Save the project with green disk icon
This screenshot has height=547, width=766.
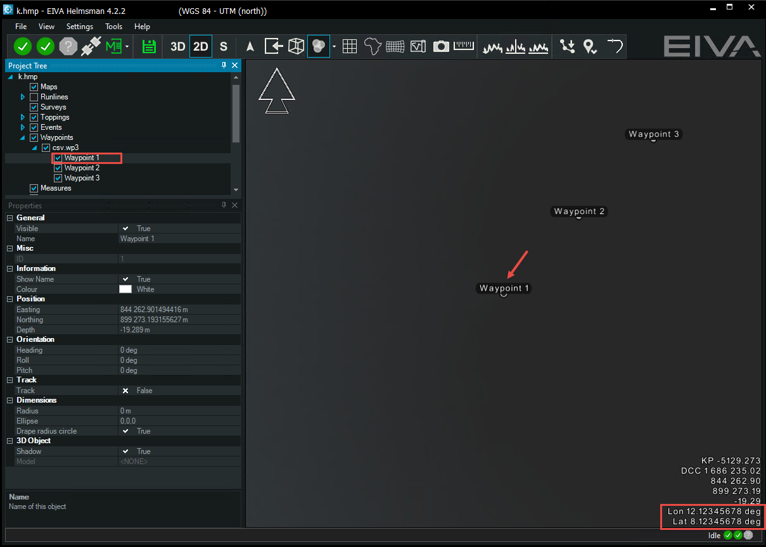pos(149,46)
